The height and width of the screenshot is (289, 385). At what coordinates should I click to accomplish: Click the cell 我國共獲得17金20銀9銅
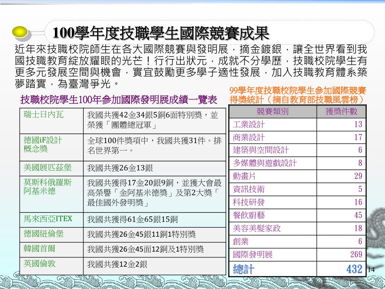click(155, 194)
